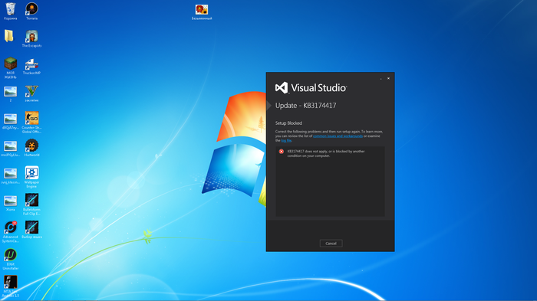The height and width of the screenshot is (301, 537).
Task: Select the image file named '2'
Action: [x=10, y=94]
